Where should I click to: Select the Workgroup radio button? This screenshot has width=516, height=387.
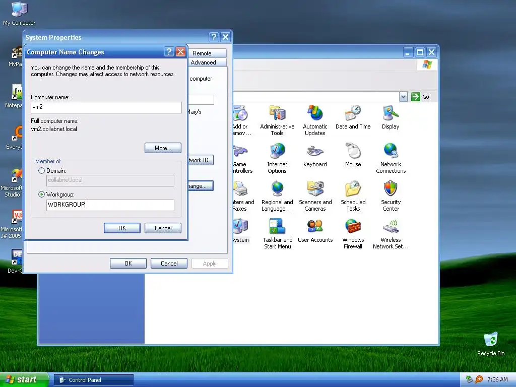pos(41,195)
